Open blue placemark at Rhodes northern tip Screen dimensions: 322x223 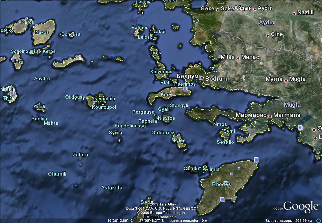point(256,160)
